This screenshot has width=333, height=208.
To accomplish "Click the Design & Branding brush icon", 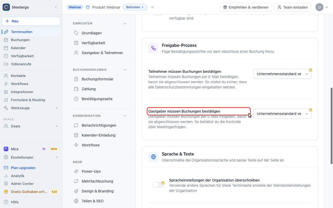I will [76, 191].
